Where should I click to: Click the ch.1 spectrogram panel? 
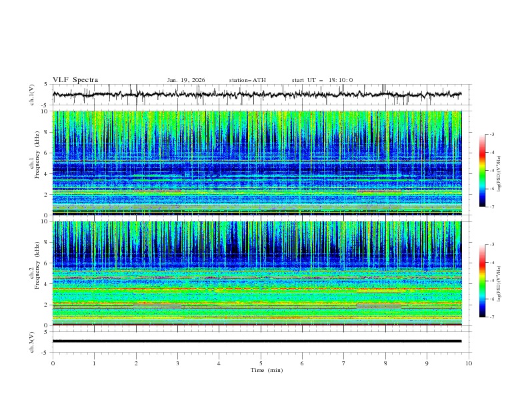pos(257,163)
